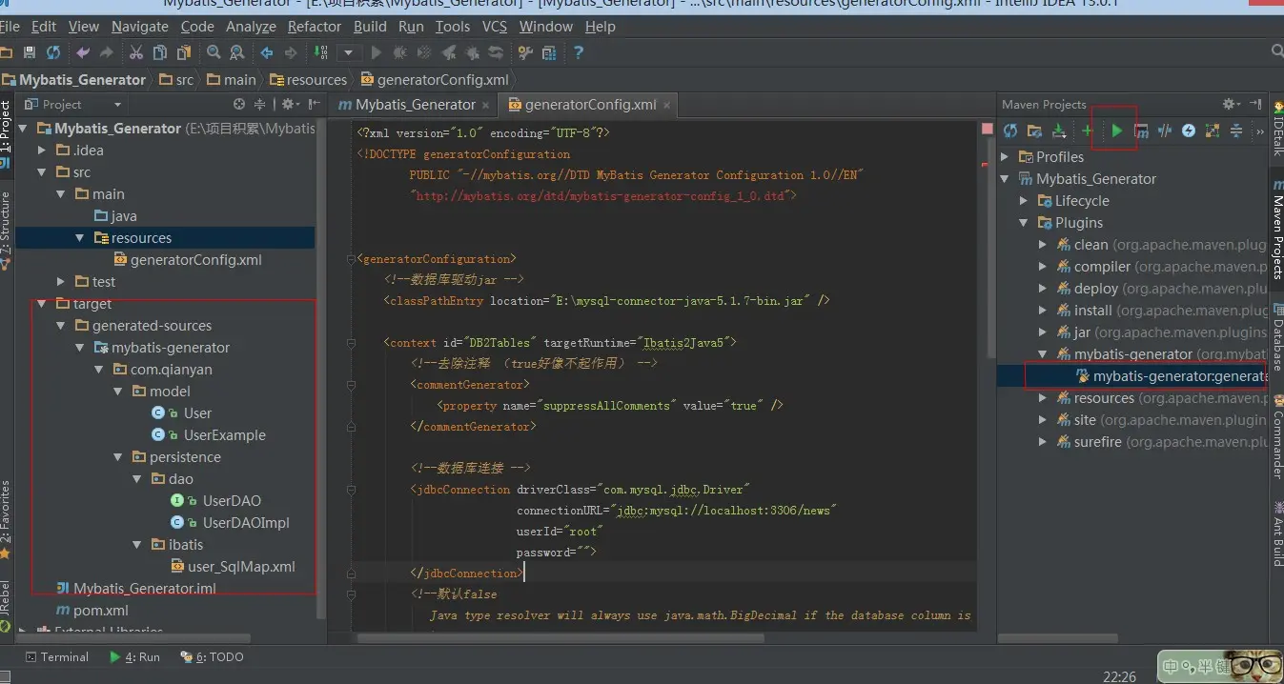Collapse the target folder in project tree
The height and width of the screenshot is (684, 1284).
click(x=42, y=304)
